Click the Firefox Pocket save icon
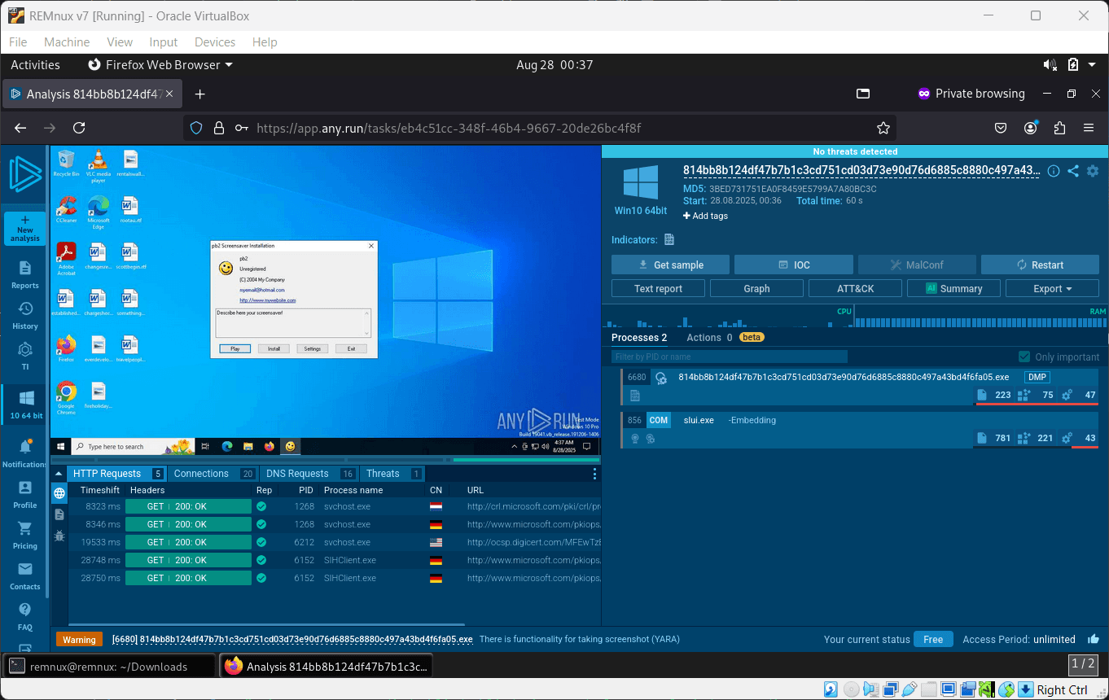Viewport: 1109px width, 700px height. click(x=1002, y=128)
